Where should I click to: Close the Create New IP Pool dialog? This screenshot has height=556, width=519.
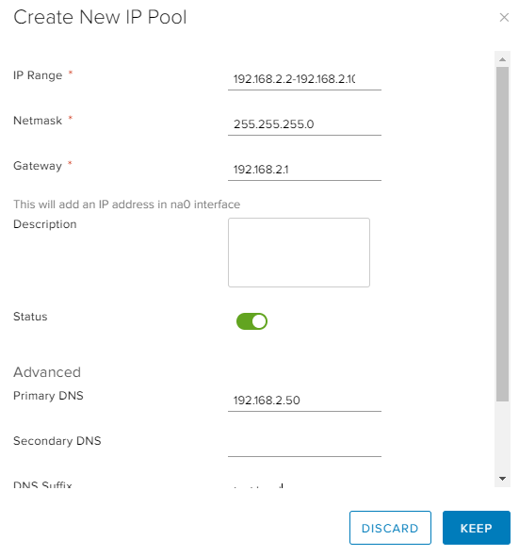tap(504, 17)
